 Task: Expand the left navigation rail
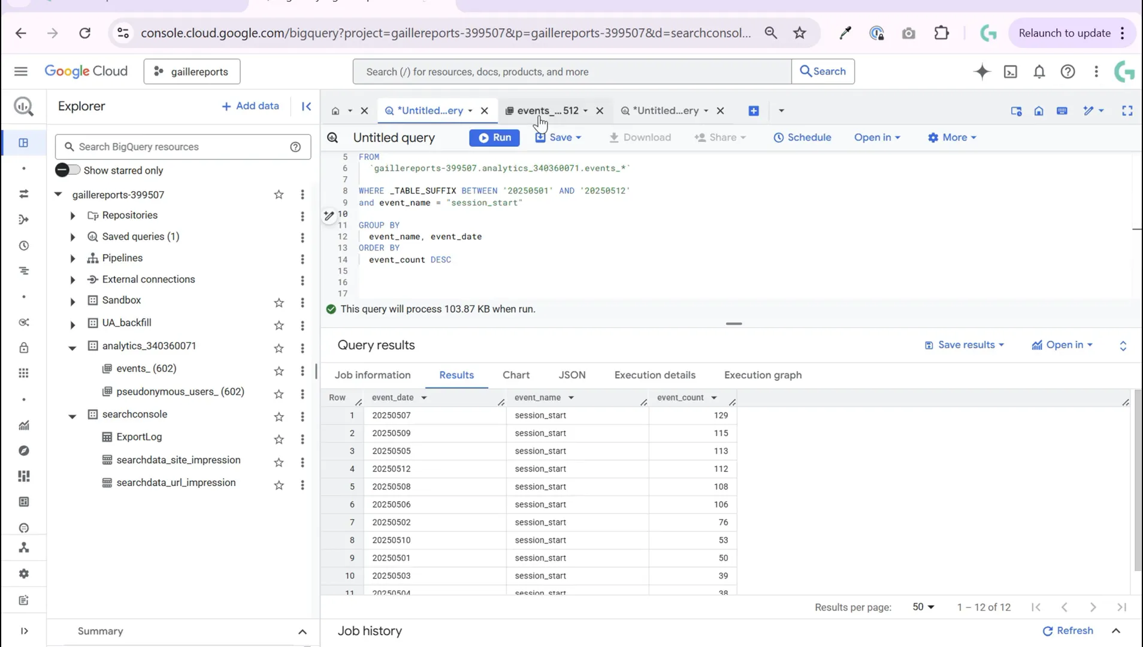click(x=24, y=631)
